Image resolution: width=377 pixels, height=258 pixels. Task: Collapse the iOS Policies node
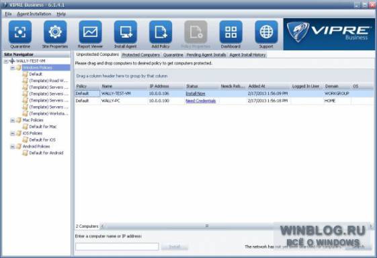point(13,134)
